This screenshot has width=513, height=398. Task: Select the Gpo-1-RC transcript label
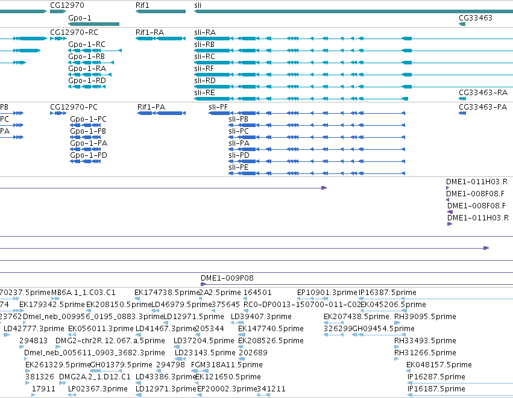(87, 45)
